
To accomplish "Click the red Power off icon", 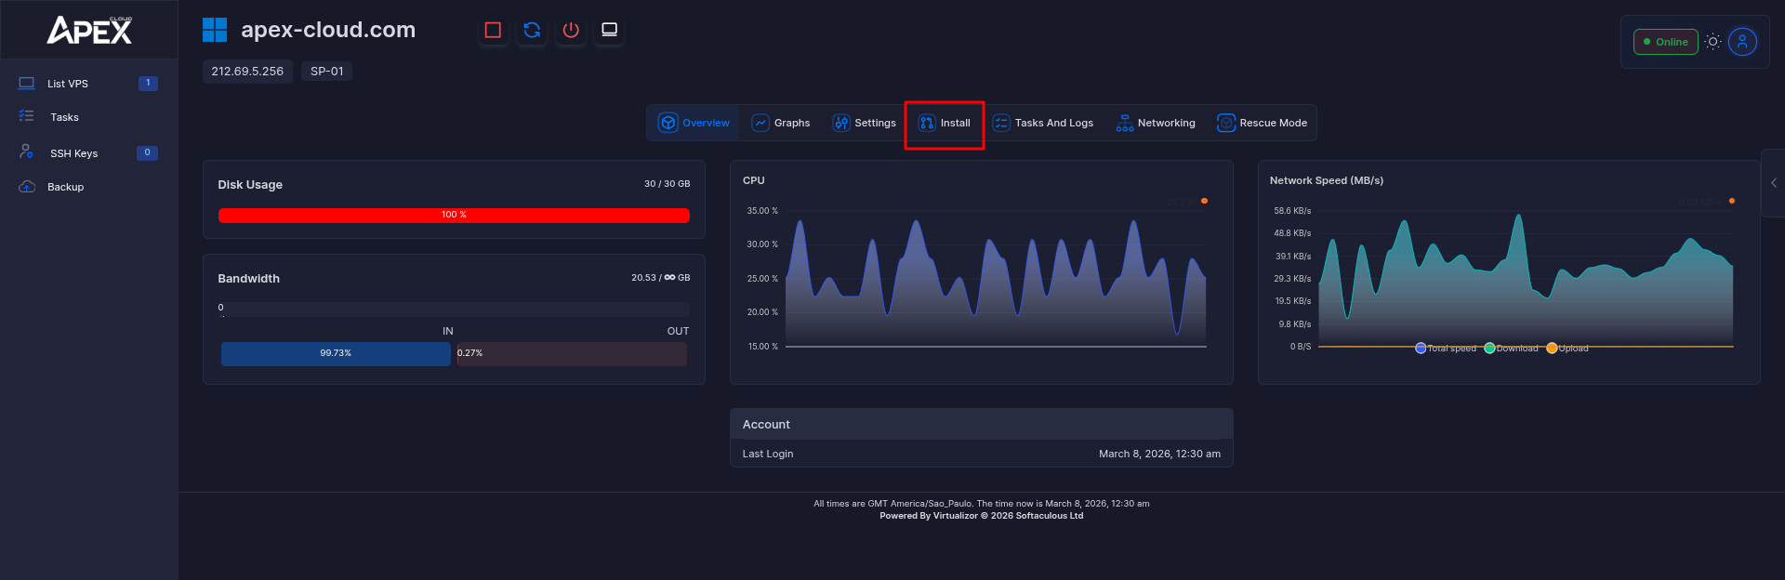I will tap(571, 31).
